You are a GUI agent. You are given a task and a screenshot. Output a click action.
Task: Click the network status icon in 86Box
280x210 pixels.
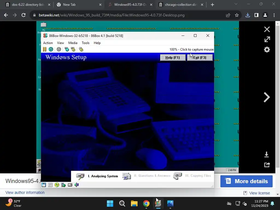(63, 185)
